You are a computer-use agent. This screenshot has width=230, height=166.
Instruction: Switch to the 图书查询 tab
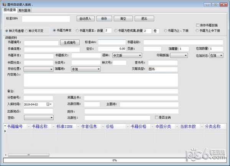[x=10, y=10]
